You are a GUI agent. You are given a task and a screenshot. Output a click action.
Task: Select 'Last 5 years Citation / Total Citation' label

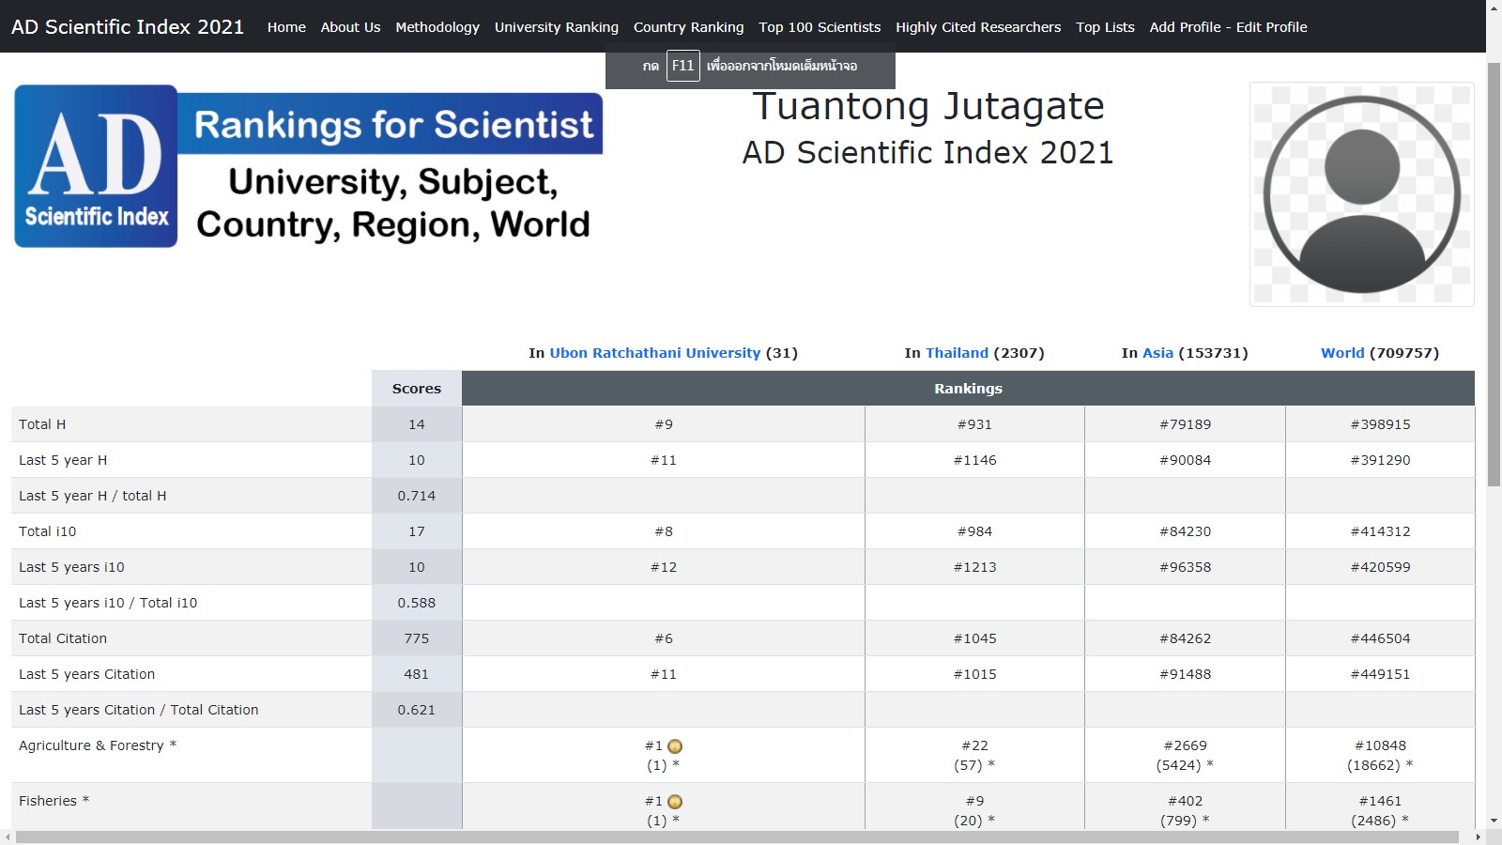click(139, 710)
